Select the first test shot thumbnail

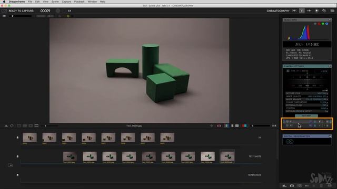click(x=70, y=156)
